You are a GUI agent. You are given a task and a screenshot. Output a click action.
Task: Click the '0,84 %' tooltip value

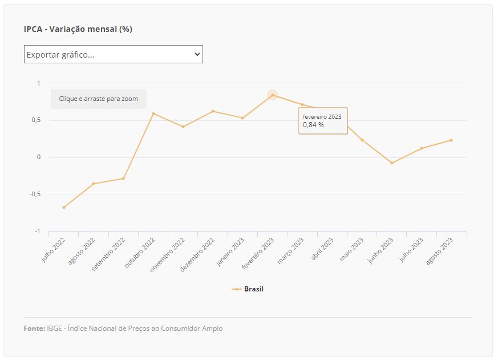tap(313, 125)
